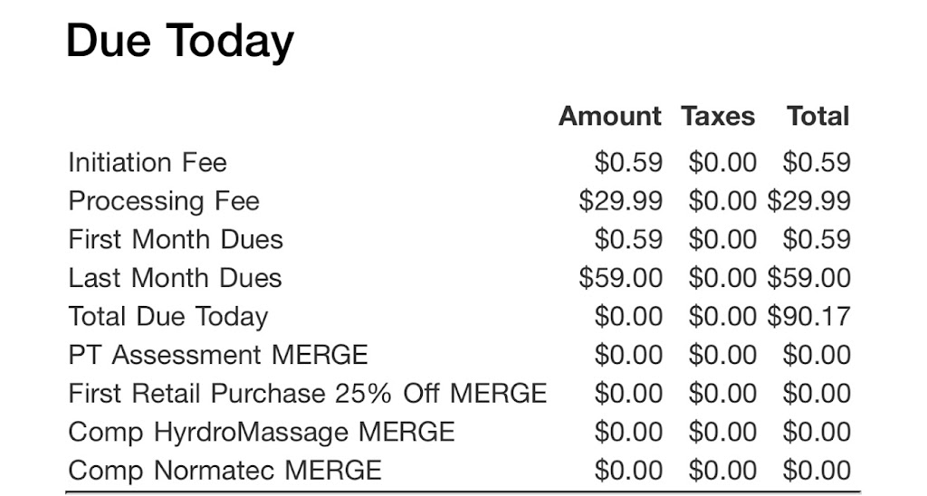The width and height of the screenshot is (927, 496).
Task: Select the First Month Dues label
Action: click(x=176, y=240)
